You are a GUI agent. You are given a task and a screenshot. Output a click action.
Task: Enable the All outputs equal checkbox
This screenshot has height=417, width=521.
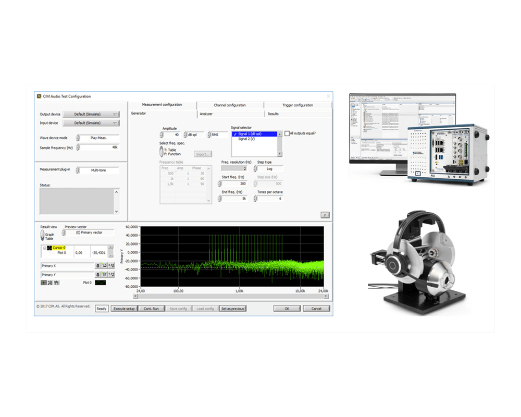tap(287, 133)
